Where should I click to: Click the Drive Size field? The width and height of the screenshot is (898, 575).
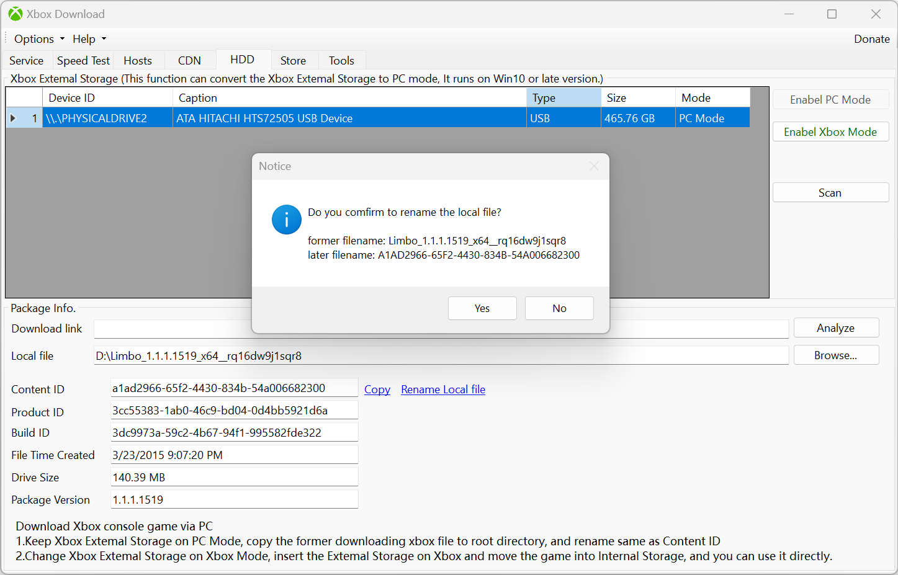point(234,477)
